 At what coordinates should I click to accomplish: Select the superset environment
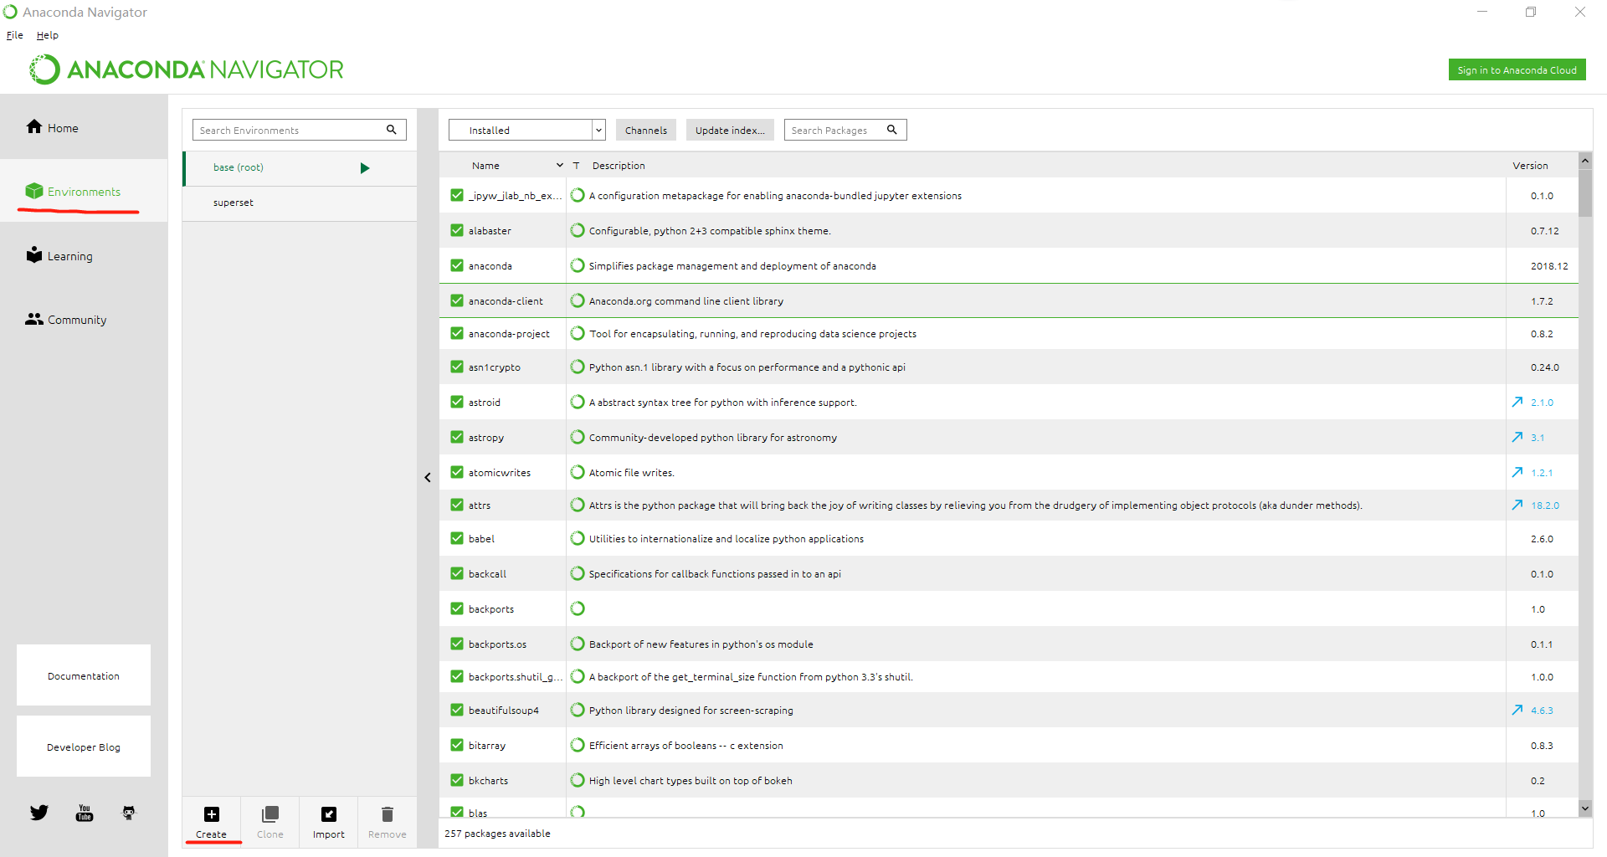(300, 203)
